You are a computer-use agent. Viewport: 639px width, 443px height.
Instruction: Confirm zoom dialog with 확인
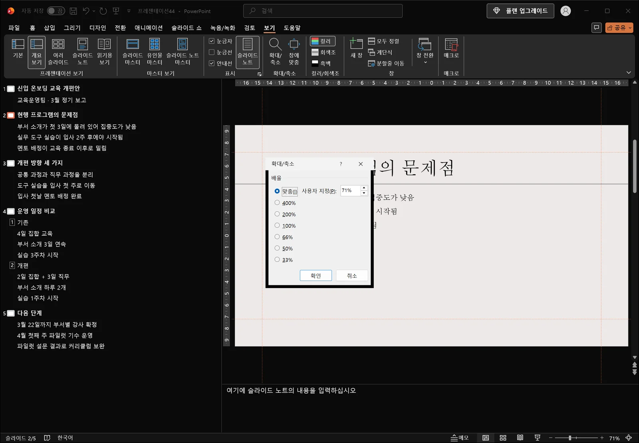pyautogui.click(x=316, y=275)
